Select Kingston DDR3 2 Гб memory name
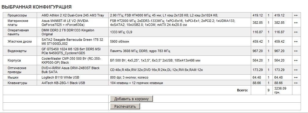 [x=68, y=32]
